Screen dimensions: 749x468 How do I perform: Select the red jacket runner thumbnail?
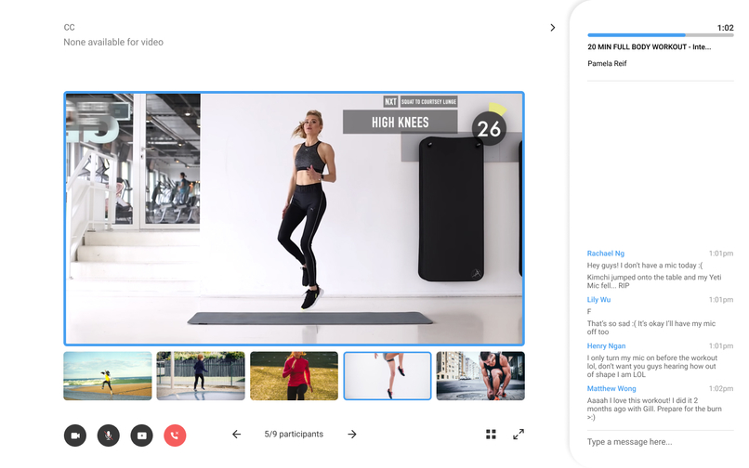pos(294,376)
